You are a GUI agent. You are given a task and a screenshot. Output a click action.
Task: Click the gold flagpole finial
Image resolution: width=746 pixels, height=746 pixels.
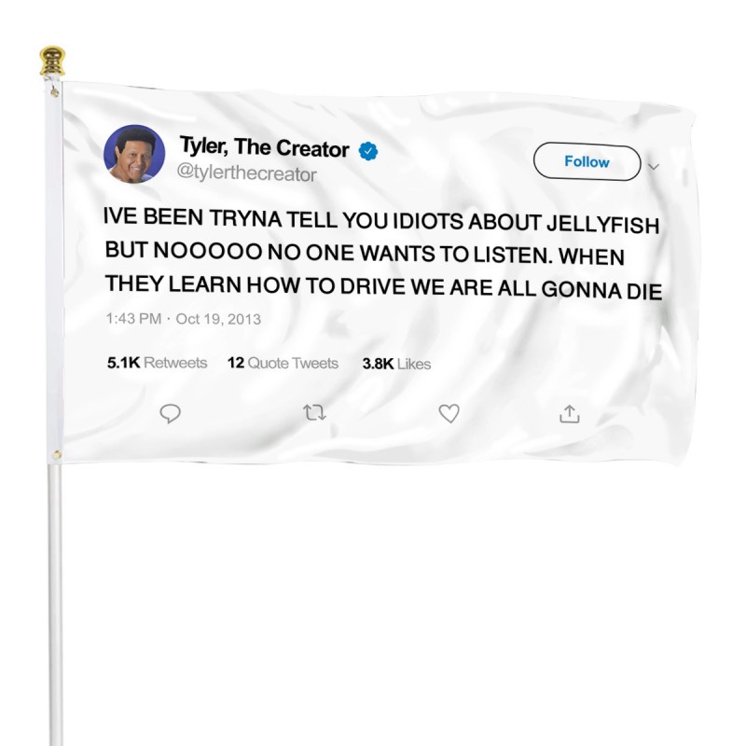pos(52,61)
